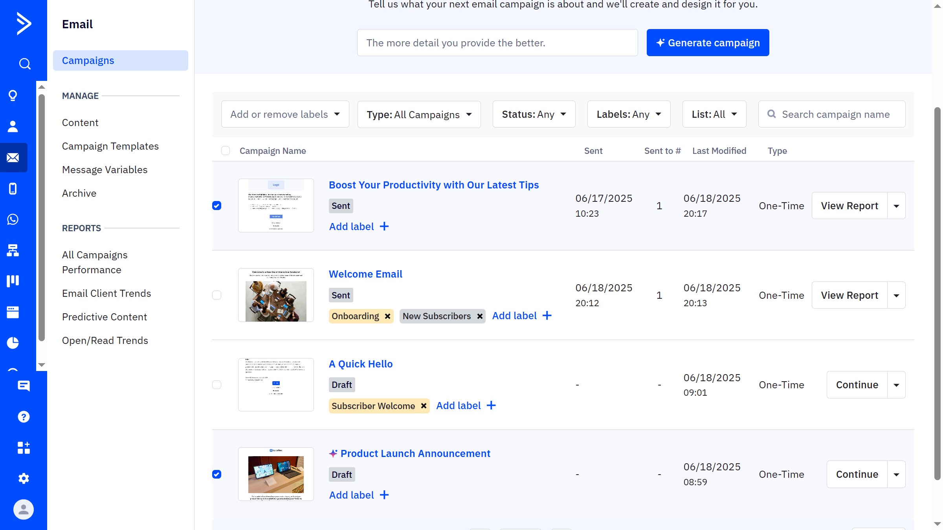The height and width of the screenshot is (530, 943).
Task: Click the help question mark icon
Action: tap(24, 417)
